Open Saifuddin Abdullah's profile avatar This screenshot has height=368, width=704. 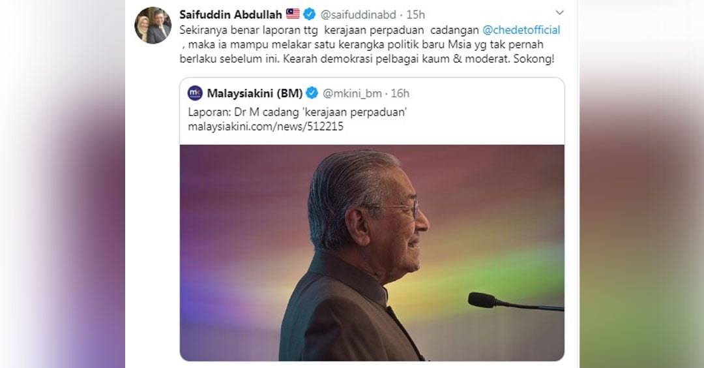tap(153, 25)
